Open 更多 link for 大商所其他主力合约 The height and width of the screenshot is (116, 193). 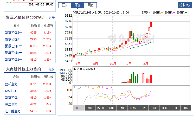coord(52,69)
